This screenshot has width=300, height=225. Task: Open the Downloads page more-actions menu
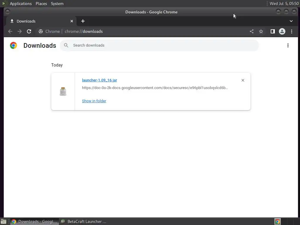(288, 45)
